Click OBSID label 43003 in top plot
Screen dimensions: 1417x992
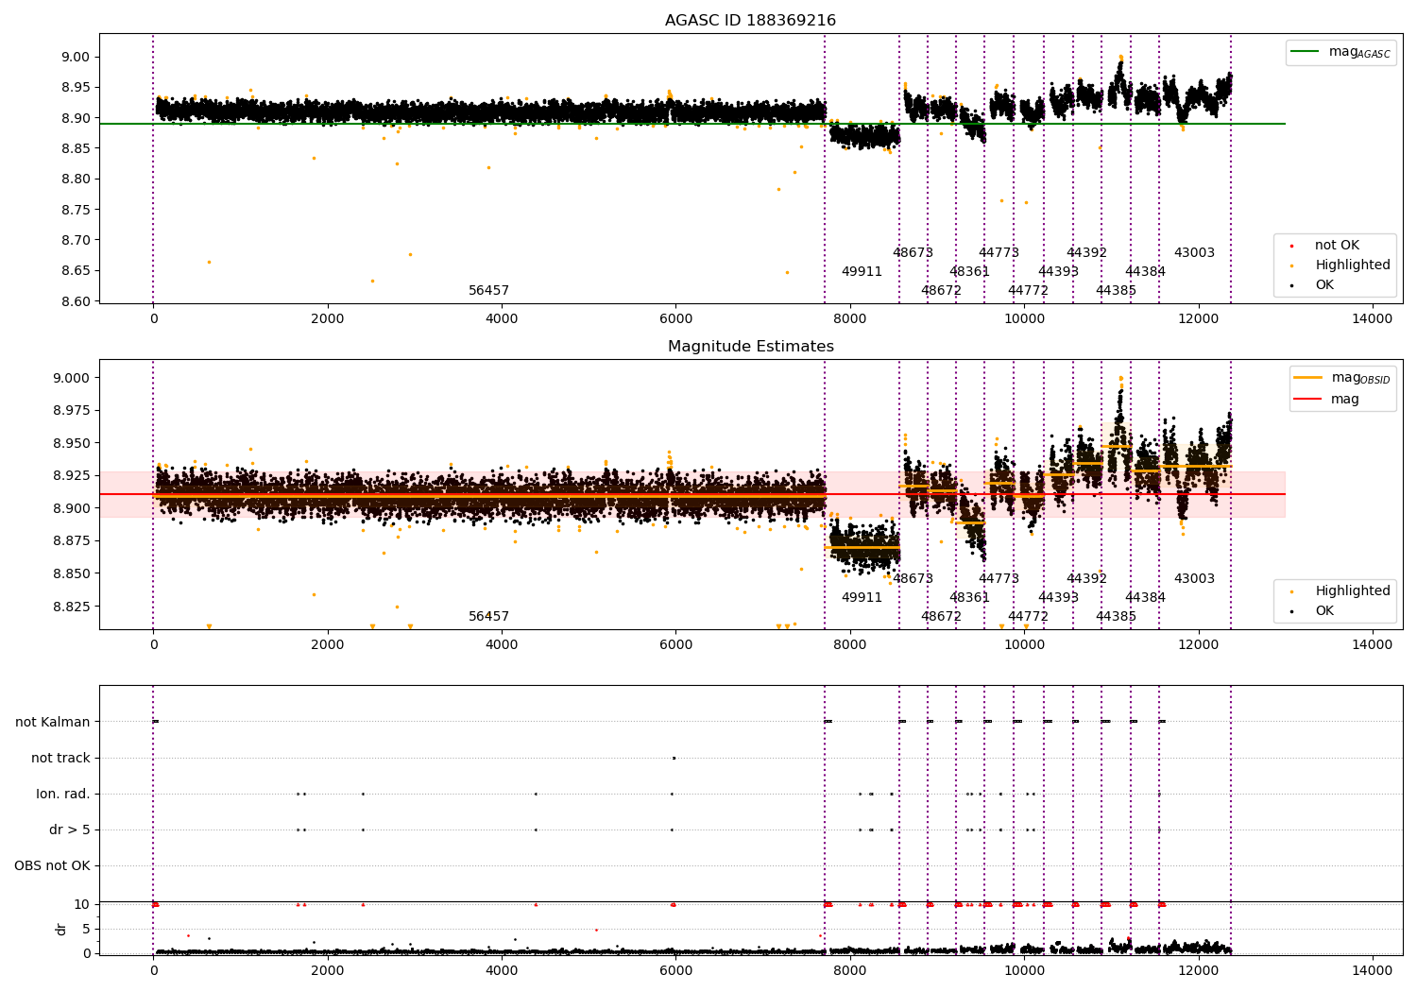click(1194, 253)
